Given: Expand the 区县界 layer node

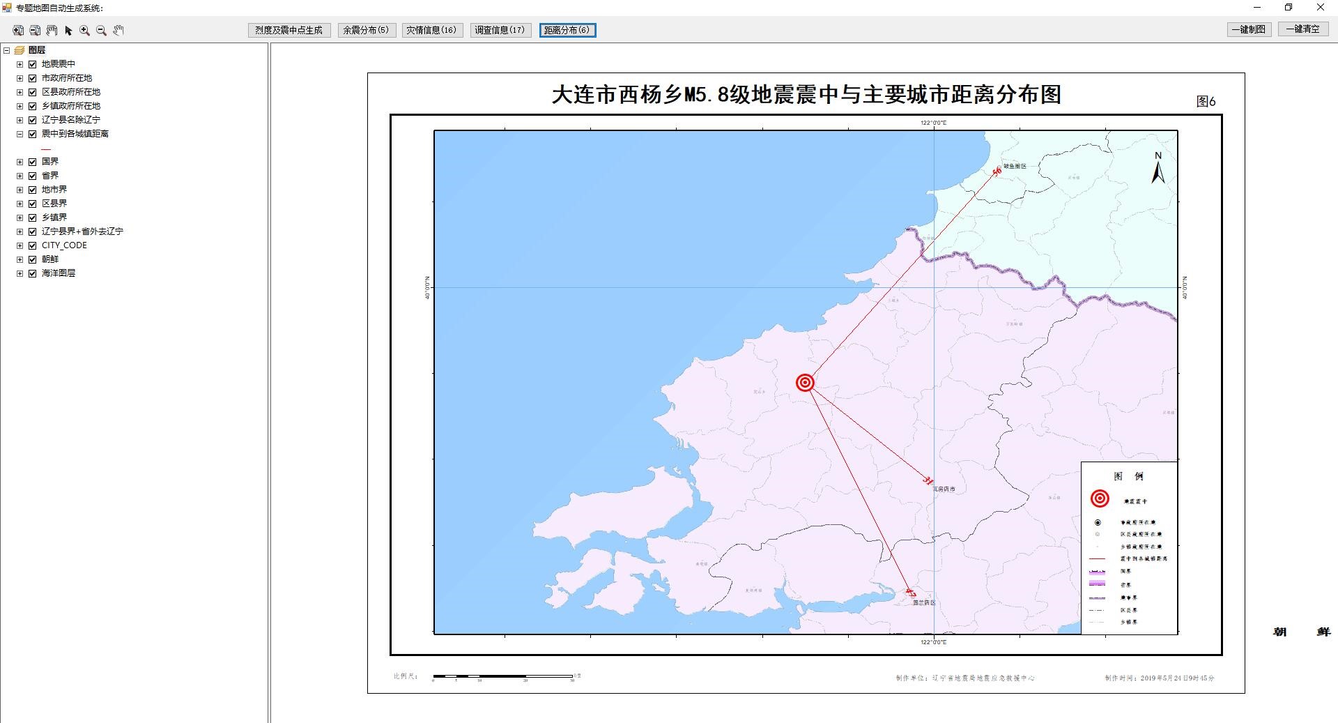Looking at the screenshot, I should [20, 204].
